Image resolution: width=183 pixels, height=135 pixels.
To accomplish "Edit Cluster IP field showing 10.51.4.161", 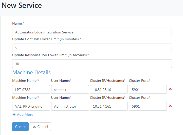I will pyautogui.click(x=109, y=106).
